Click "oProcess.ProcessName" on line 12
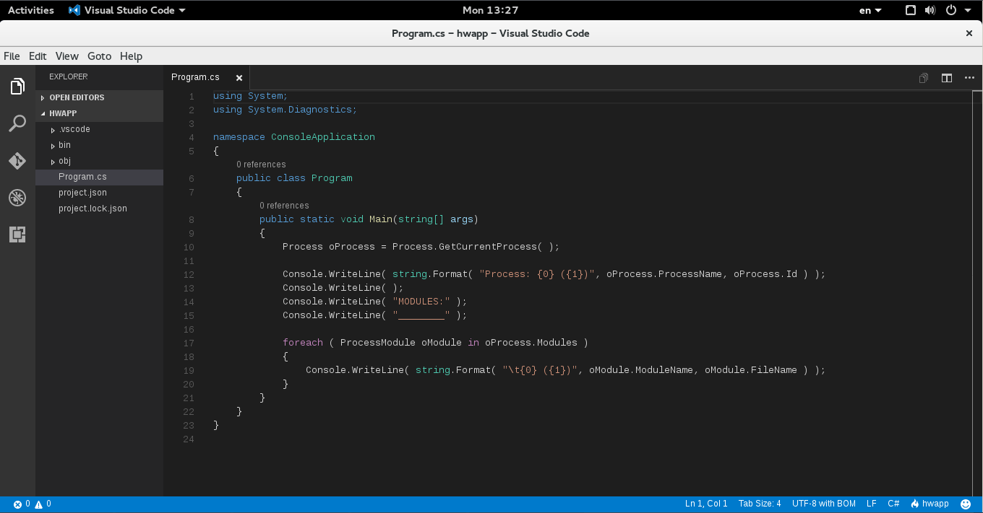Viewport: 983px width, 513px height. 664,274
